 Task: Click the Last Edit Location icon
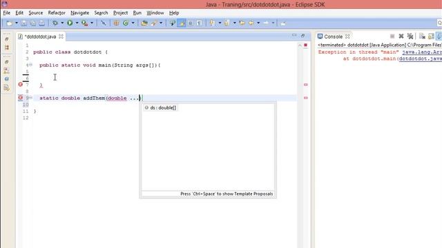tap(242, 23)
